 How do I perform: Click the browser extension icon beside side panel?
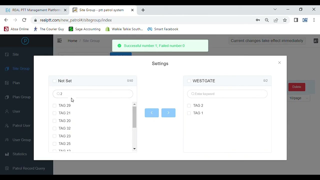click(305, 20)
